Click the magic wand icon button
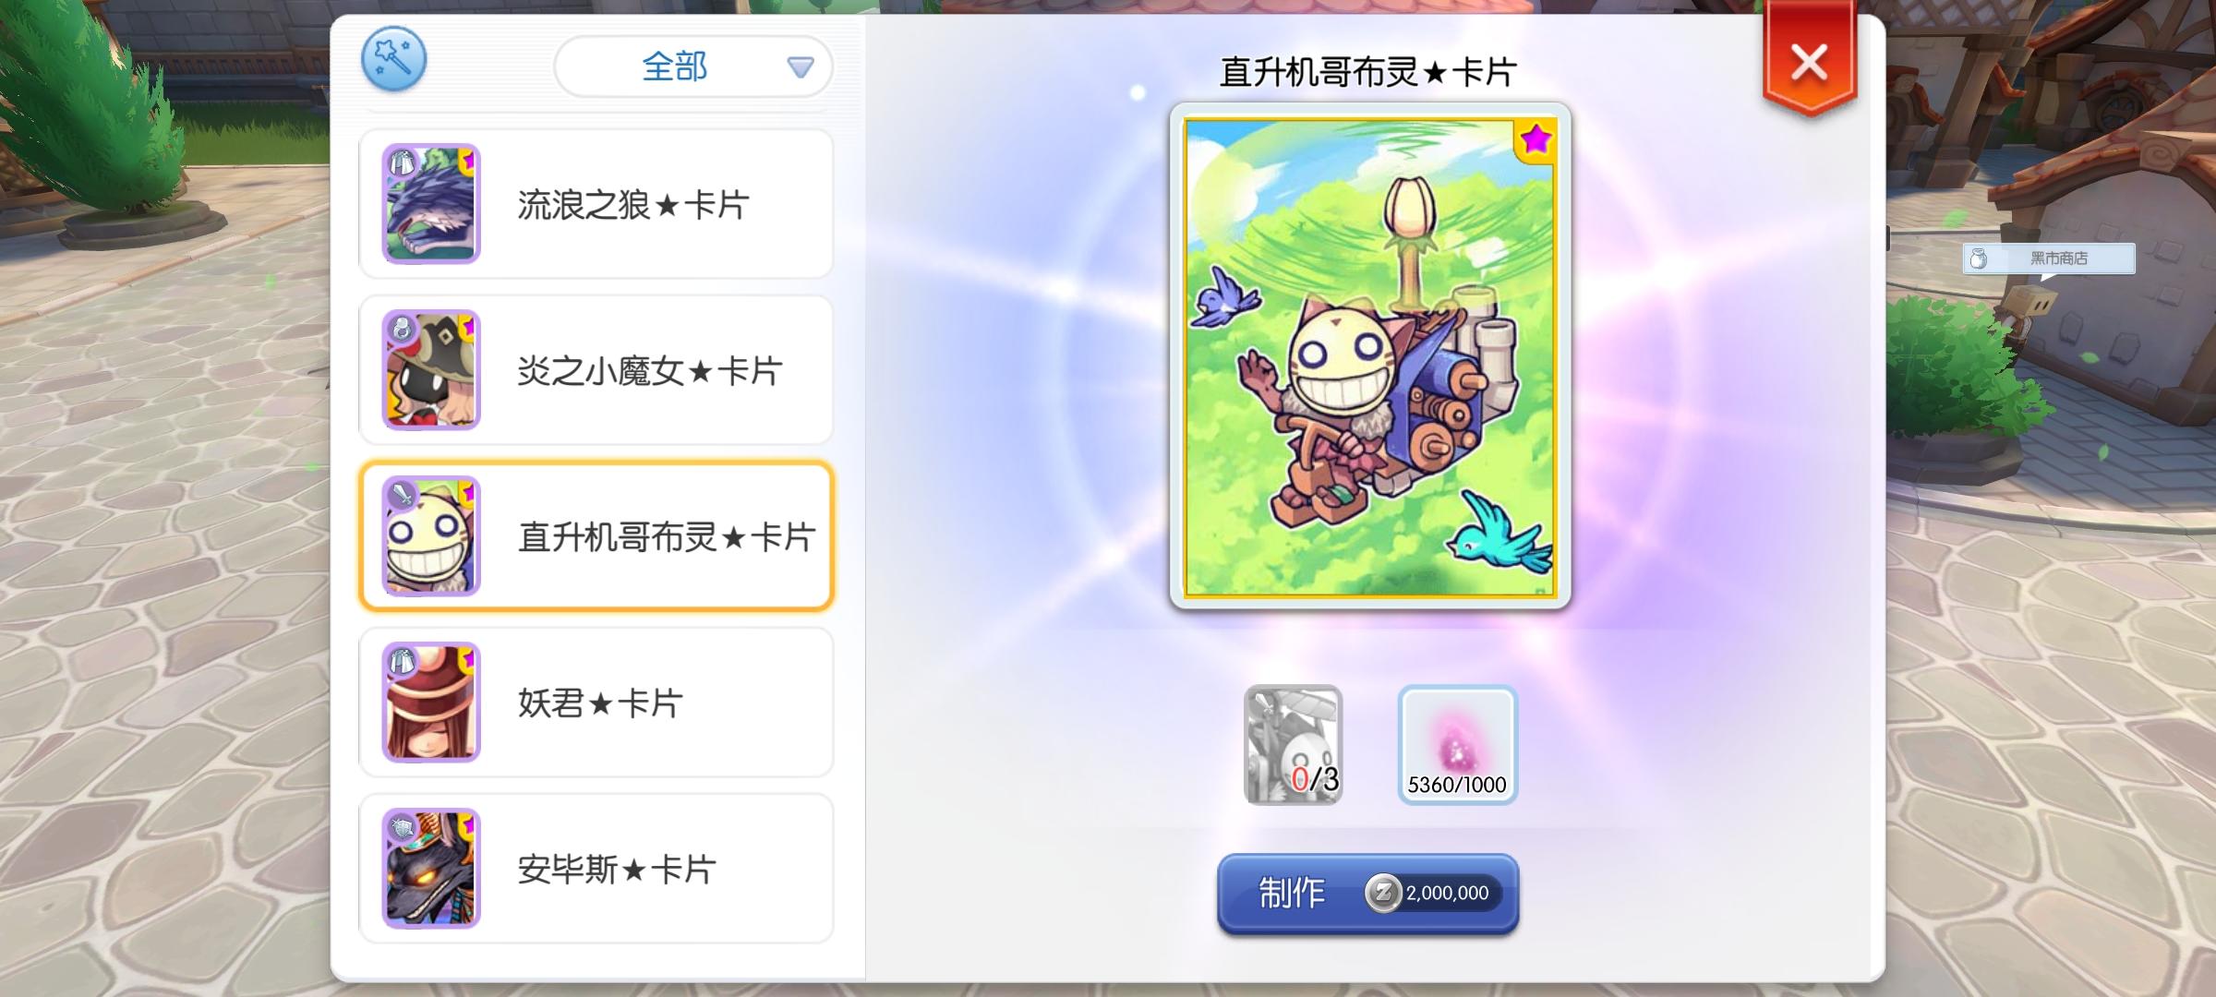This screenshot has width=2216, height=997. coord(394,59)
